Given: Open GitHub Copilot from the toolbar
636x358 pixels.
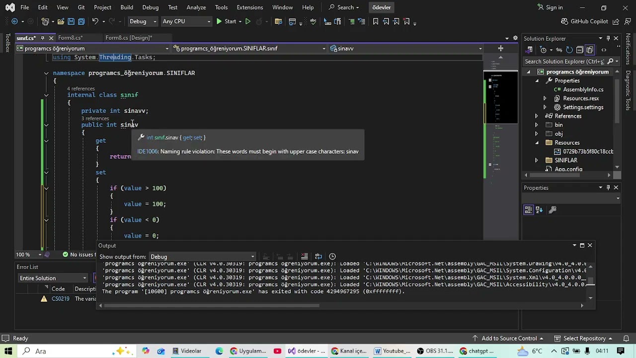Looking at the screenshot, I should tap(584, 21).
